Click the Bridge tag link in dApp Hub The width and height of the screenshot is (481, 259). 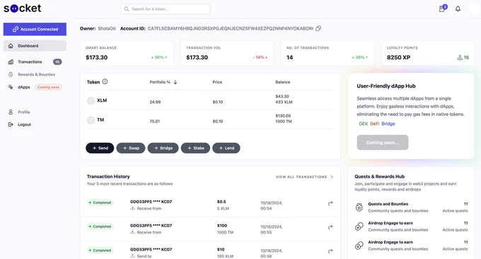point(388,124)
